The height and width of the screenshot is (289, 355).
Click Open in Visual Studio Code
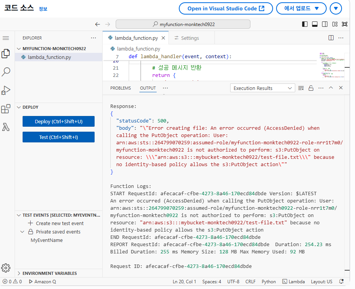[226, 8]
